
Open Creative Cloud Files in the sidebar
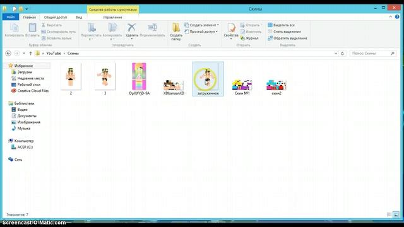(x=33, y=91)
